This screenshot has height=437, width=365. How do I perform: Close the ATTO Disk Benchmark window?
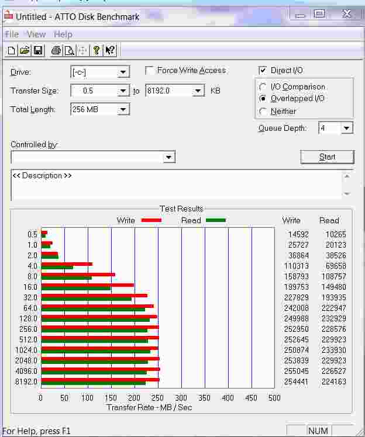pyautogui.click(x=347, y=13)
